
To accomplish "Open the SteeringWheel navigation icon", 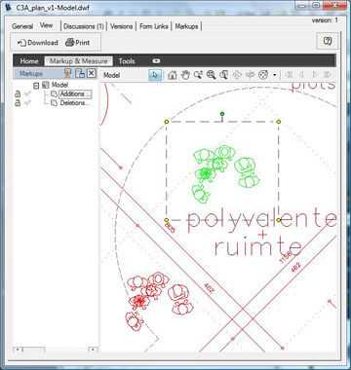I will tap(263, 75).
